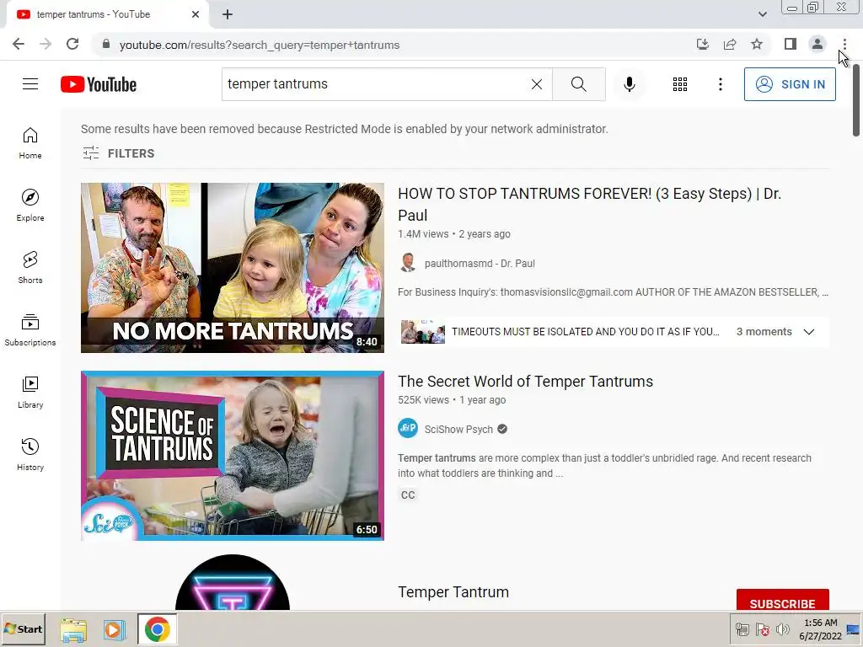
Task: Click the NO MORE TANTRUMS thumbnail
Action: (x=233, y=268)
